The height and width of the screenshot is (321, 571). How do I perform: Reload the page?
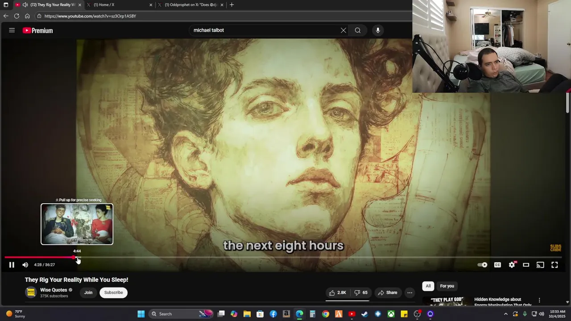coord(17,16)
